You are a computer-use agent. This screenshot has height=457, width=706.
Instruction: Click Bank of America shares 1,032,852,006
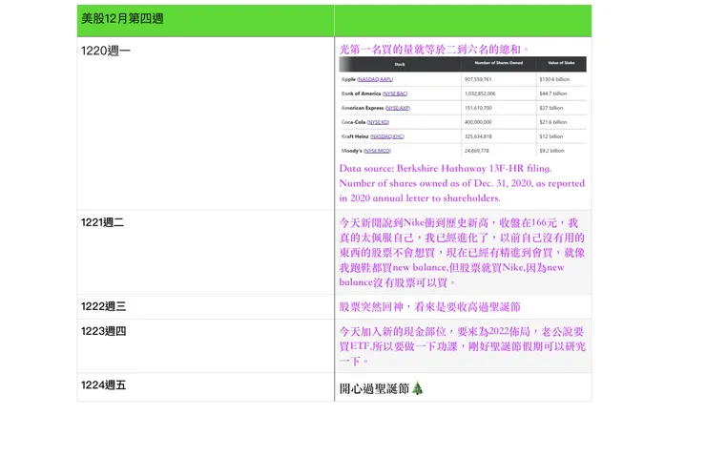click(x=480, y=93)
